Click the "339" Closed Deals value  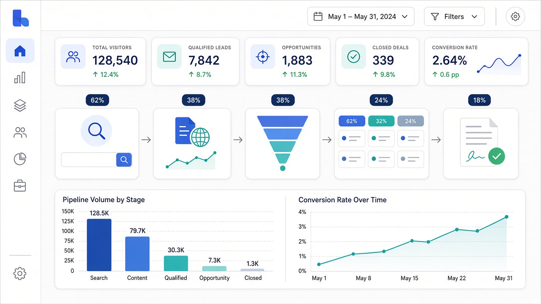click(x=383, y=60)
